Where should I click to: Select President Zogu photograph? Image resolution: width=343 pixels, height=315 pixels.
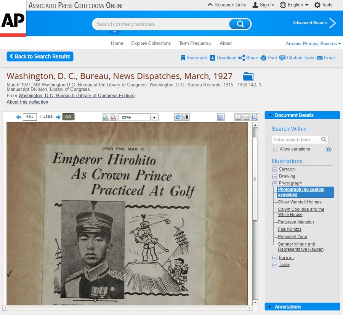pyautogui.click(x=292, y=237)
